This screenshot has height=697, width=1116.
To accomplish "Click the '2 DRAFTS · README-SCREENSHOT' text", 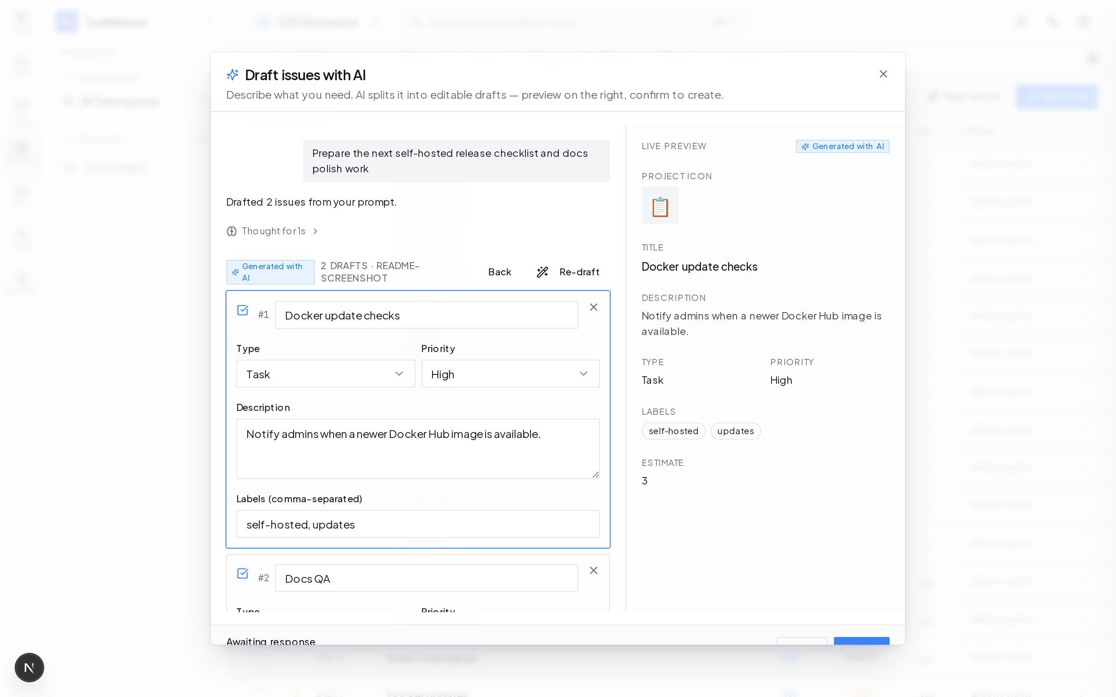I will 370,272.
